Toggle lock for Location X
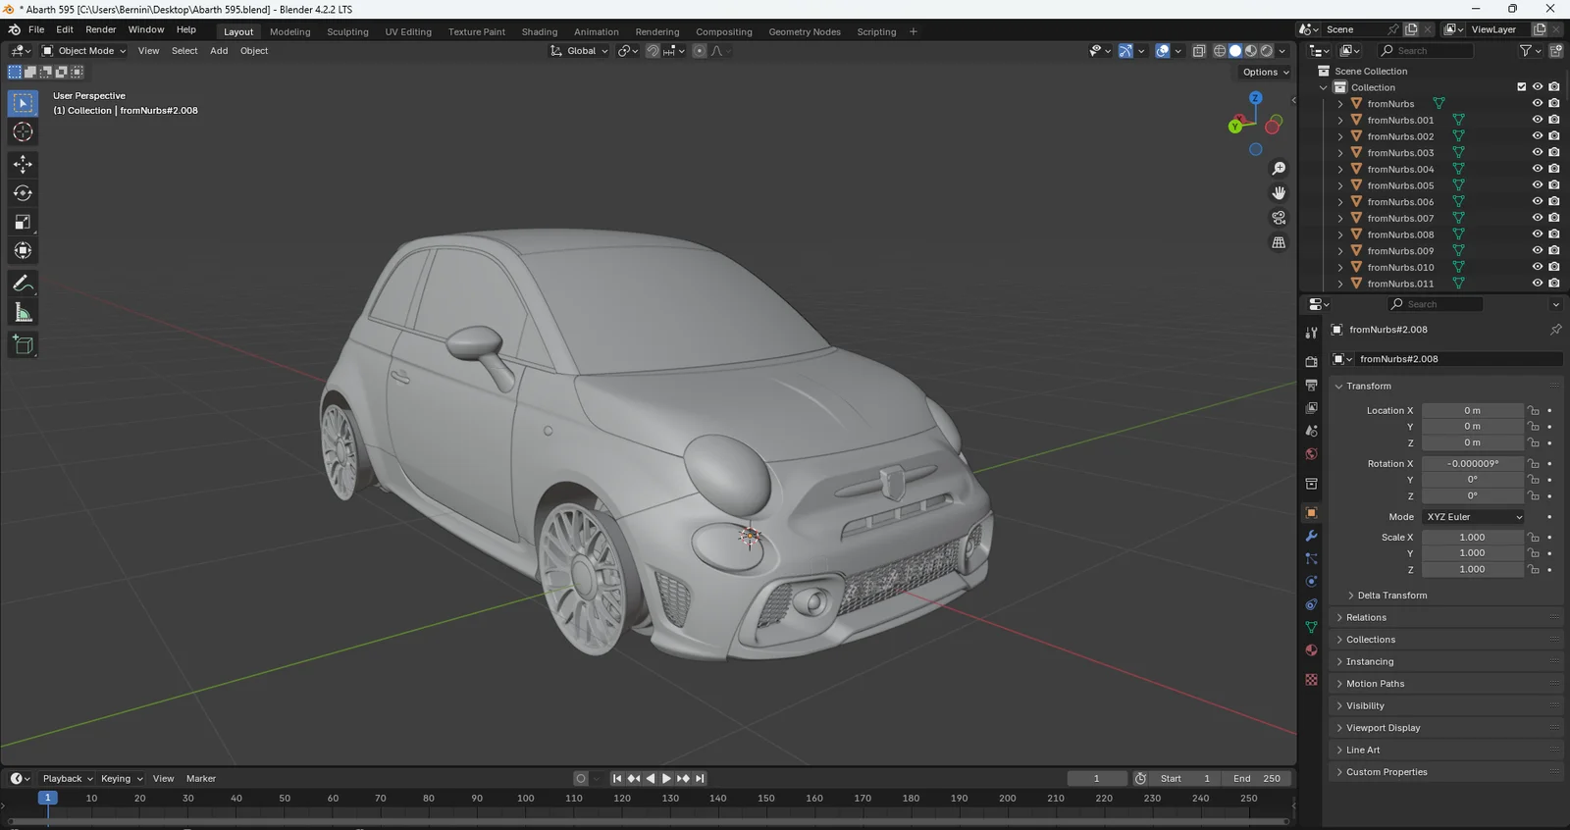The width and height of the screenshot is (1570, 830). tap(1534, 410)
